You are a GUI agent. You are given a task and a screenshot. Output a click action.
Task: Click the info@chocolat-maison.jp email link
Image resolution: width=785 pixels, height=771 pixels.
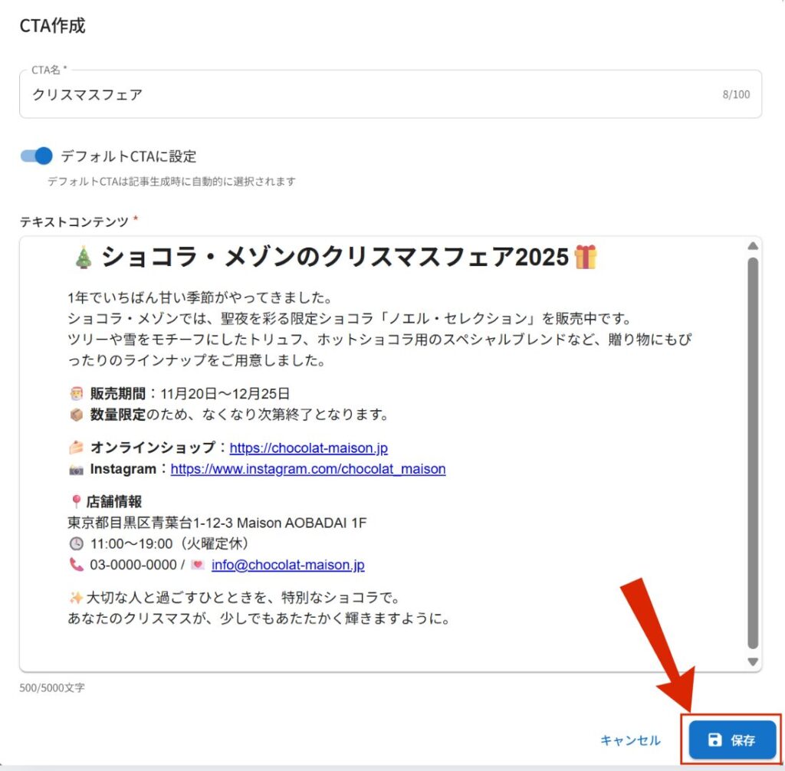tap(288, 565)
